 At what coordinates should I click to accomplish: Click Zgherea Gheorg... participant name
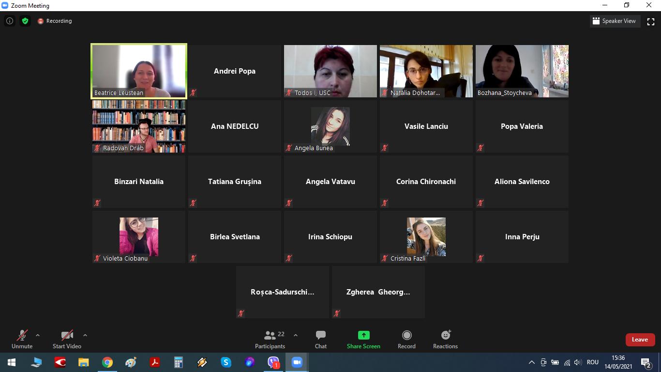click(378, 292)
